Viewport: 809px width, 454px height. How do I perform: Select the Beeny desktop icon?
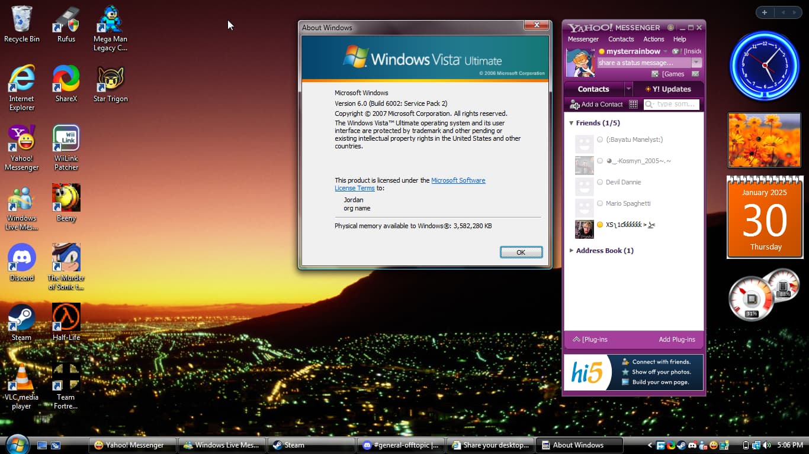point(66,203)
